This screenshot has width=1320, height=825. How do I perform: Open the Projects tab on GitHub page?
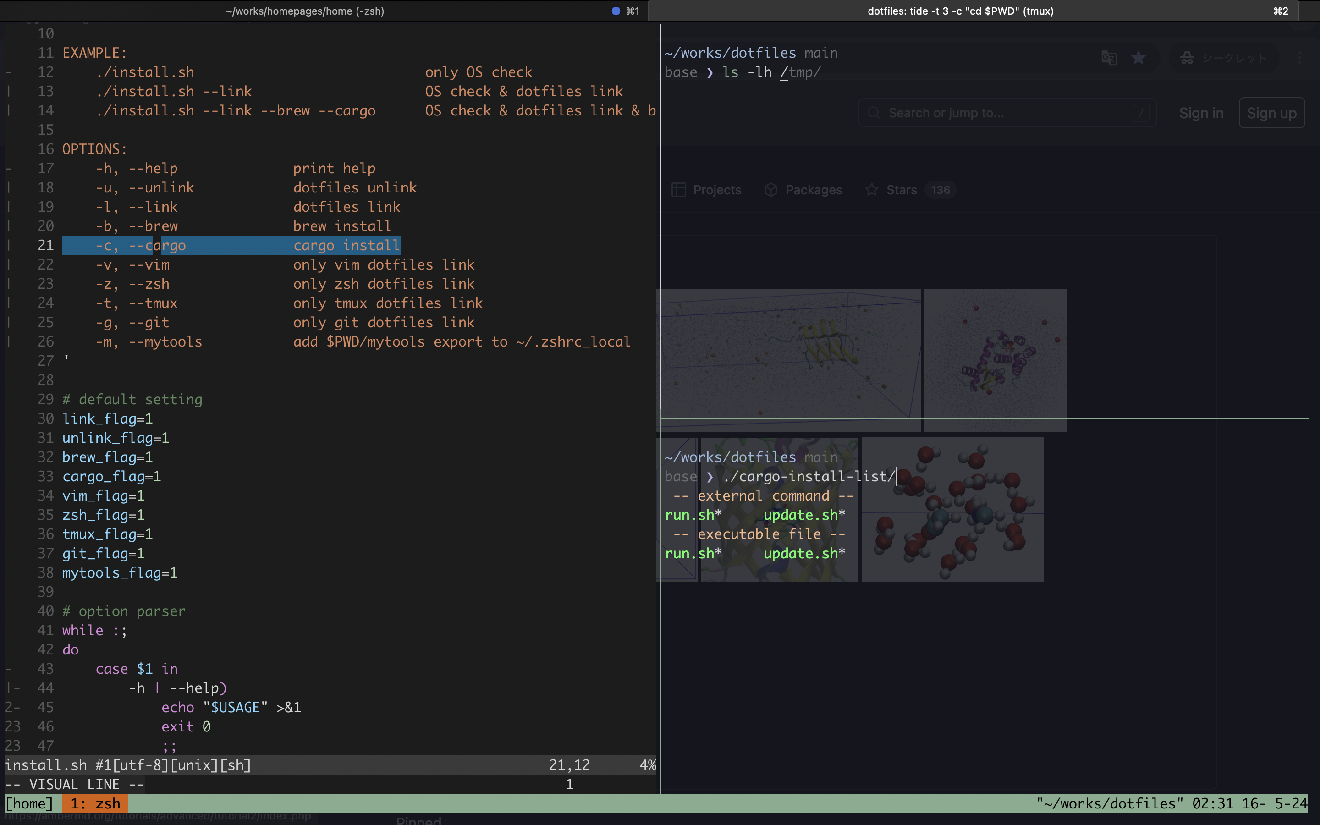(x=706, y=190)
